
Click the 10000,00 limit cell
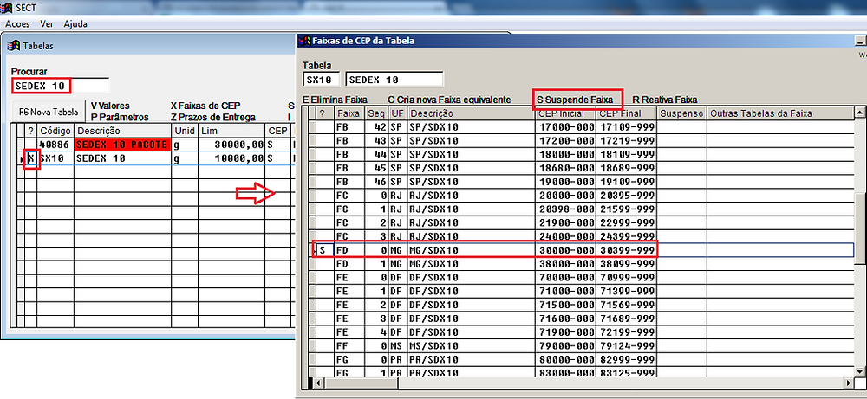(231, 158)
